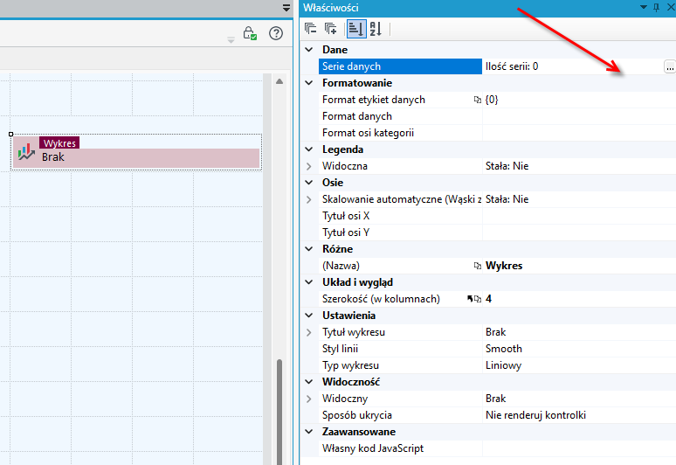
Task: Pin the Właściwości panel
Action: 656,7
